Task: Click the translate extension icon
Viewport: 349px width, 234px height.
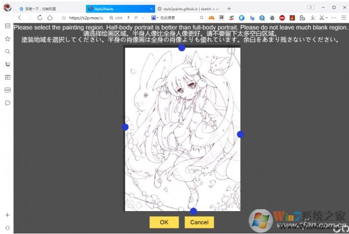Action: point(221,18)
